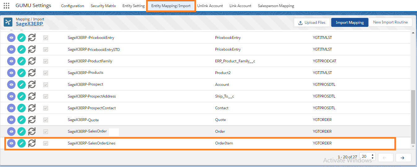The height and width of the screenshot is (167, 417).
Task: View SageX3ERP-ProductFamily mapping eye icon
Action: tap(11, 61)
